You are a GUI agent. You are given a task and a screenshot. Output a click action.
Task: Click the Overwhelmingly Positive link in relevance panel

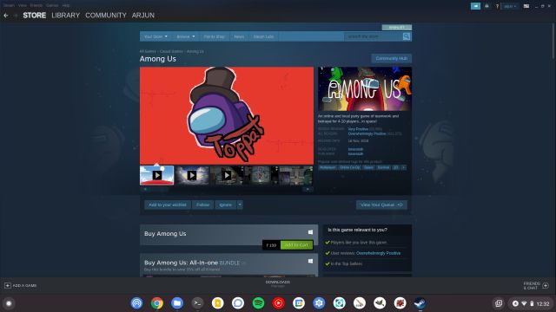378,253
